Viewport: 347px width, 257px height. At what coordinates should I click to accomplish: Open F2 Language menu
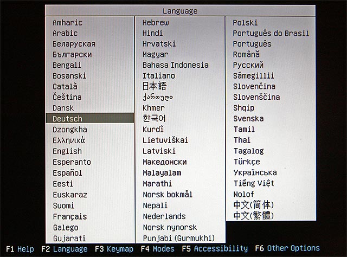pos(65,249)
